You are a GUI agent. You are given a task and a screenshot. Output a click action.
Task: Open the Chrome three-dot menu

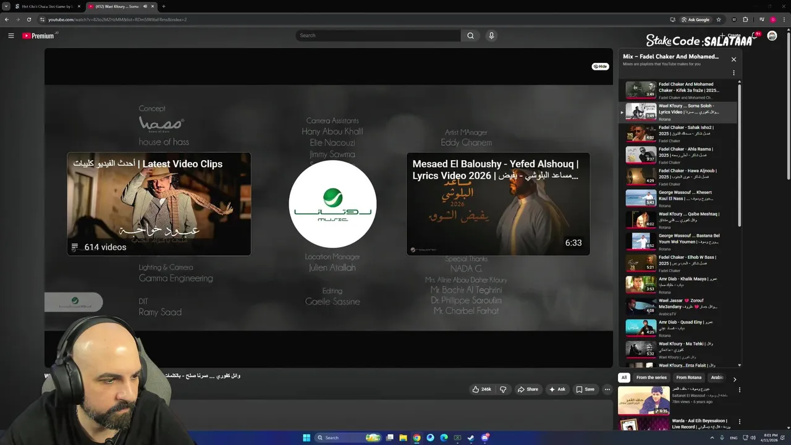784,19
